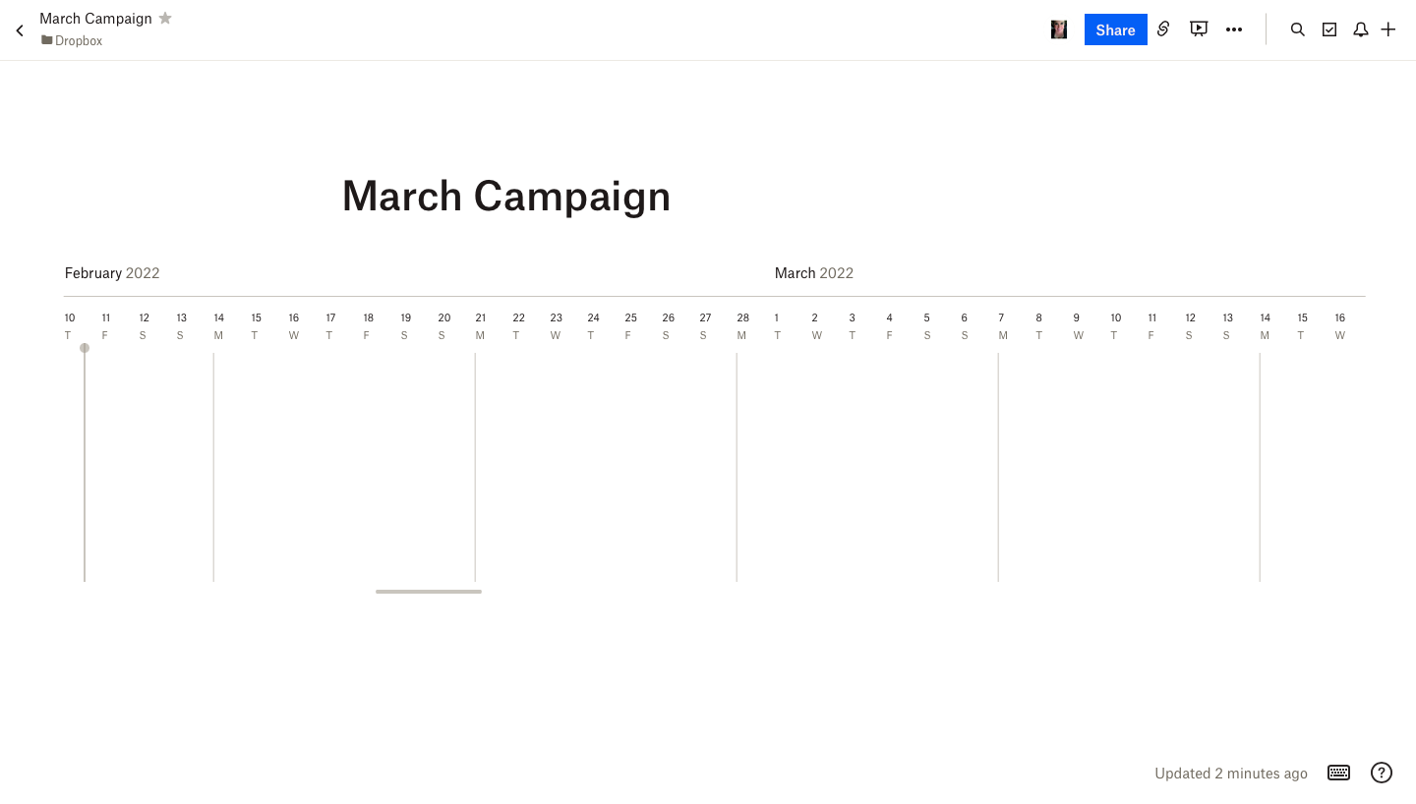Open notifications bell icon
This screenshot has width=1416, height=804.
(1361, 29)
